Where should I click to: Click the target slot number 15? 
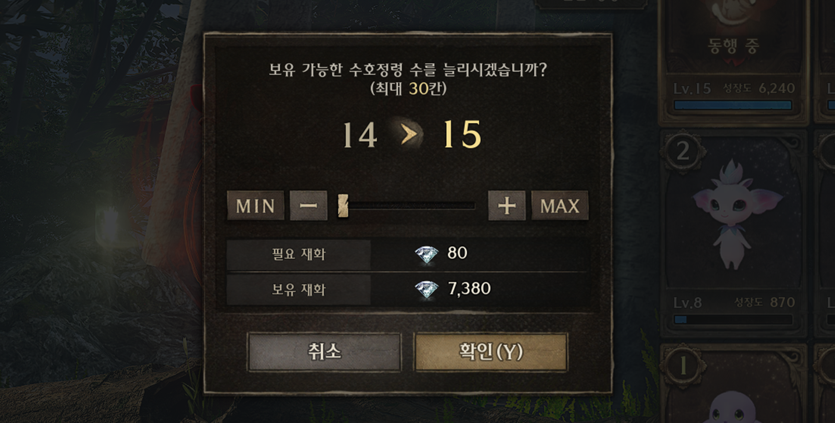[462, 134]
